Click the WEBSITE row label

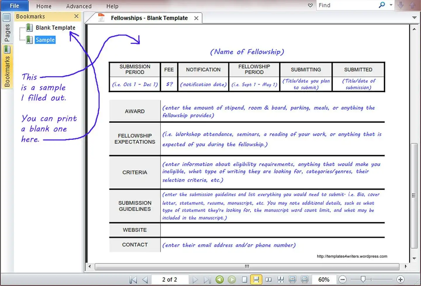pos(135,230)
